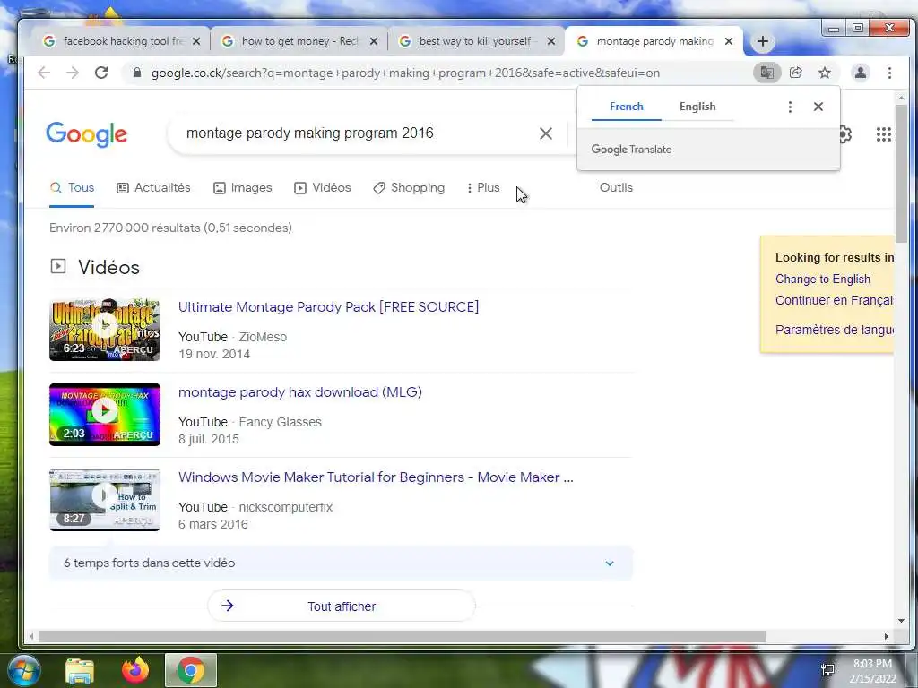This screenshot has height=688, width=918.
Task: Click 'Change to English' link
Action: 823,279
